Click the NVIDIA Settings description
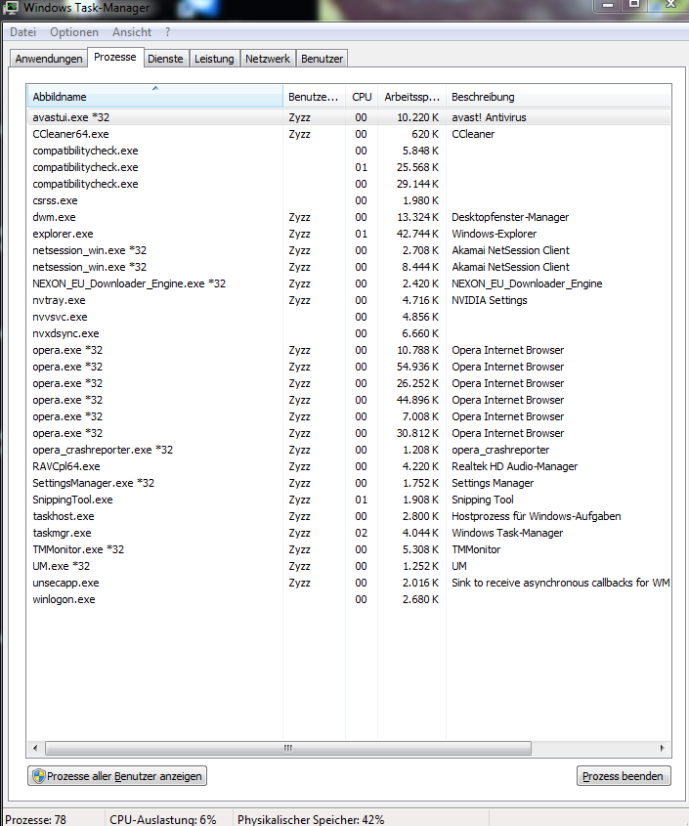This screenshot has height=826, width=689. [490, 300]
